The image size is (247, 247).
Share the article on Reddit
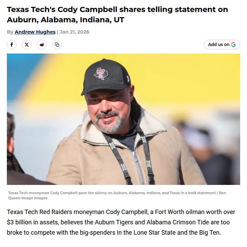(42, 45)
